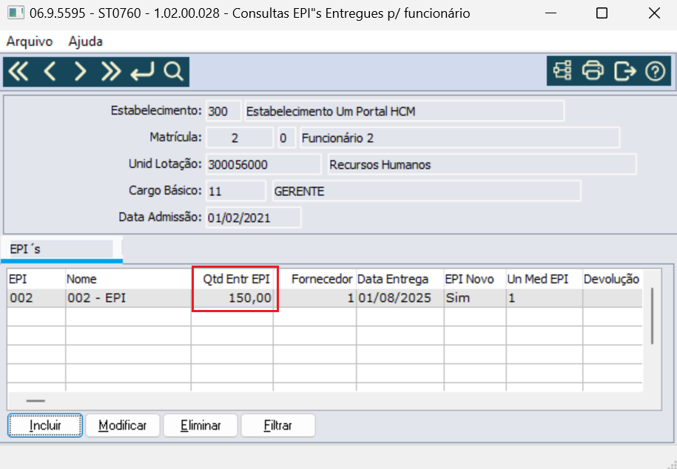Click the Data Entrega column header

pos(400,279)
